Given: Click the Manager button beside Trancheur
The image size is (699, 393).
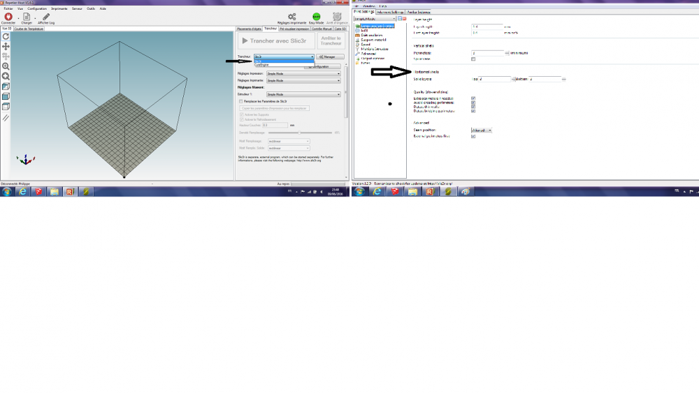Looking at the screenshot, I should click(330, 57).
